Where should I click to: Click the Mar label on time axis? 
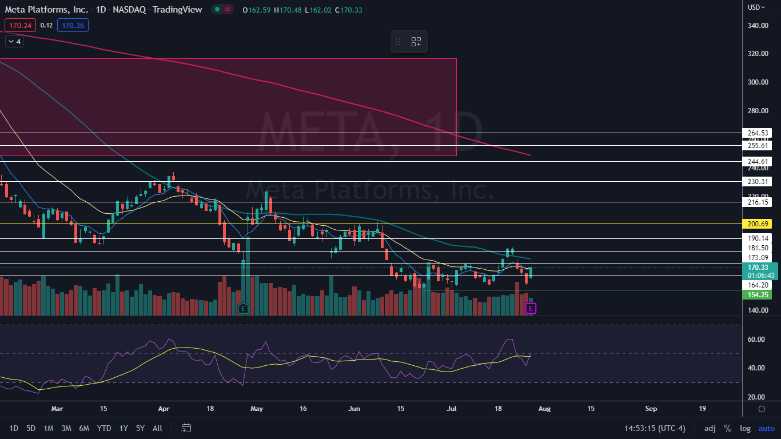(x=57, y=409)
